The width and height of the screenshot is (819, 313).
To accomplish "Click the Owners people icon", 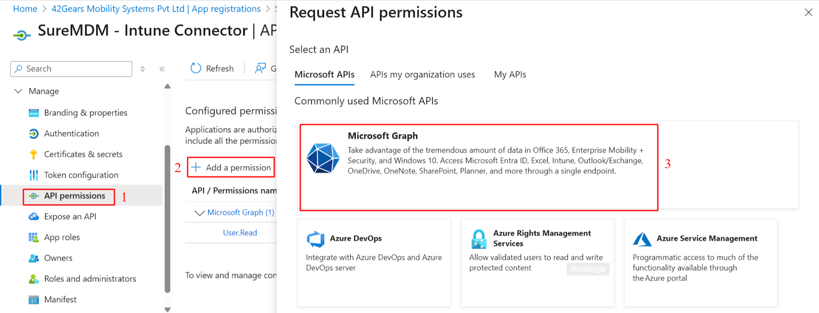I will coord(34,258).
